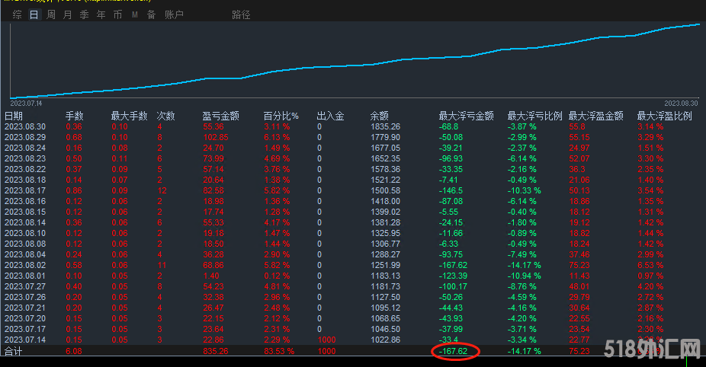Click the 最大手数 column header
The image size is (706, 367).
point(129,116)
